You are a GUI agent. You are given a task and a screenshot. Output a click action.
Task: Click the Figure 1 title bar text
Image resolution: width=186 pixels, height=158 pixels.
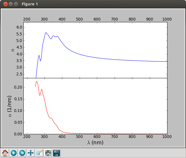[x=30, y=4]
